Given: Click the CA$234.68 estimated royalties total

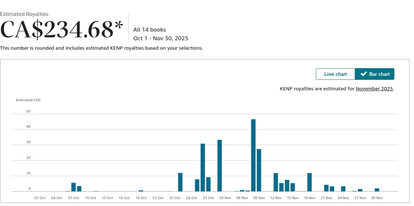Looking at the screenshot, I should [62, 30].
